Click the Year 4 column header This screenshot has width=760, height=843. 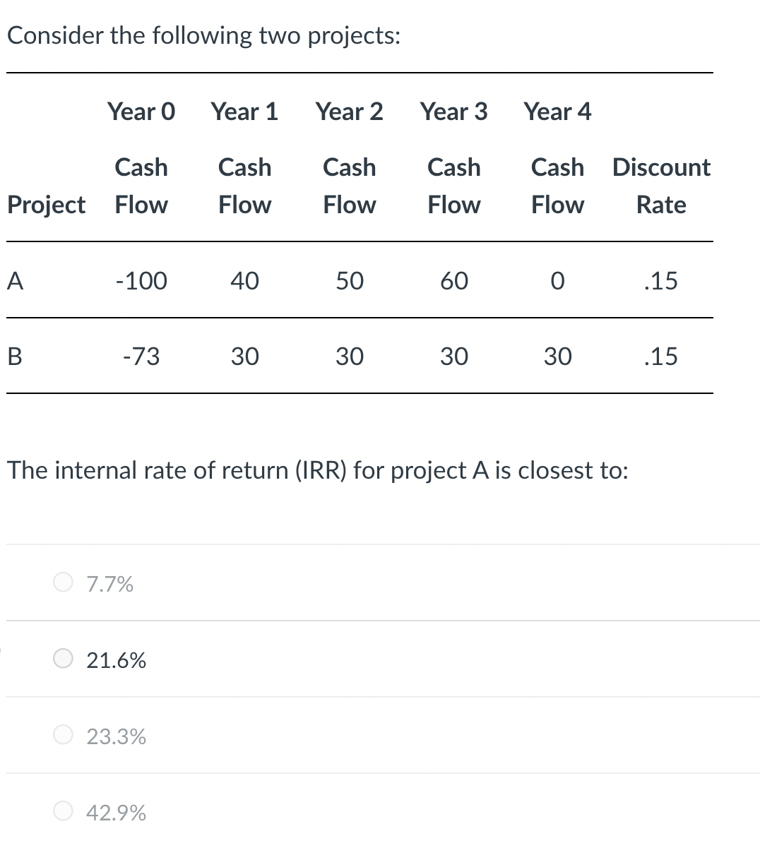tap(558, 112)
